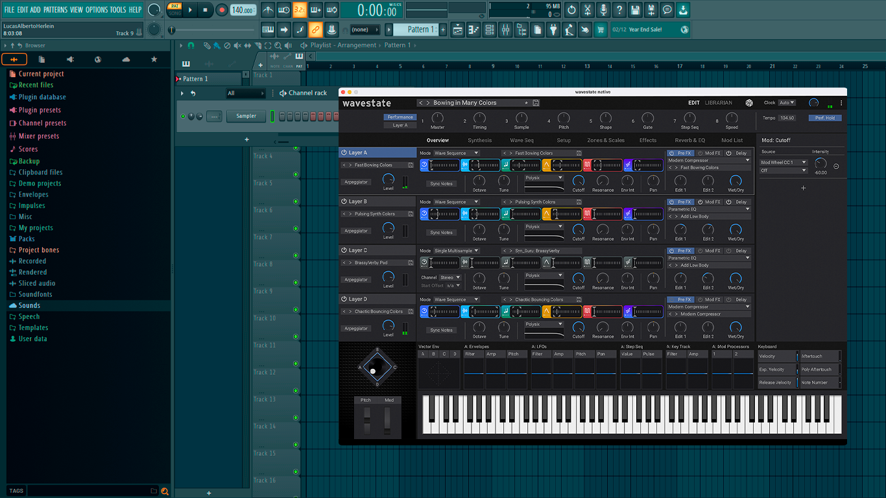Open the metronome icon in the toolbar

coord(268,10)
